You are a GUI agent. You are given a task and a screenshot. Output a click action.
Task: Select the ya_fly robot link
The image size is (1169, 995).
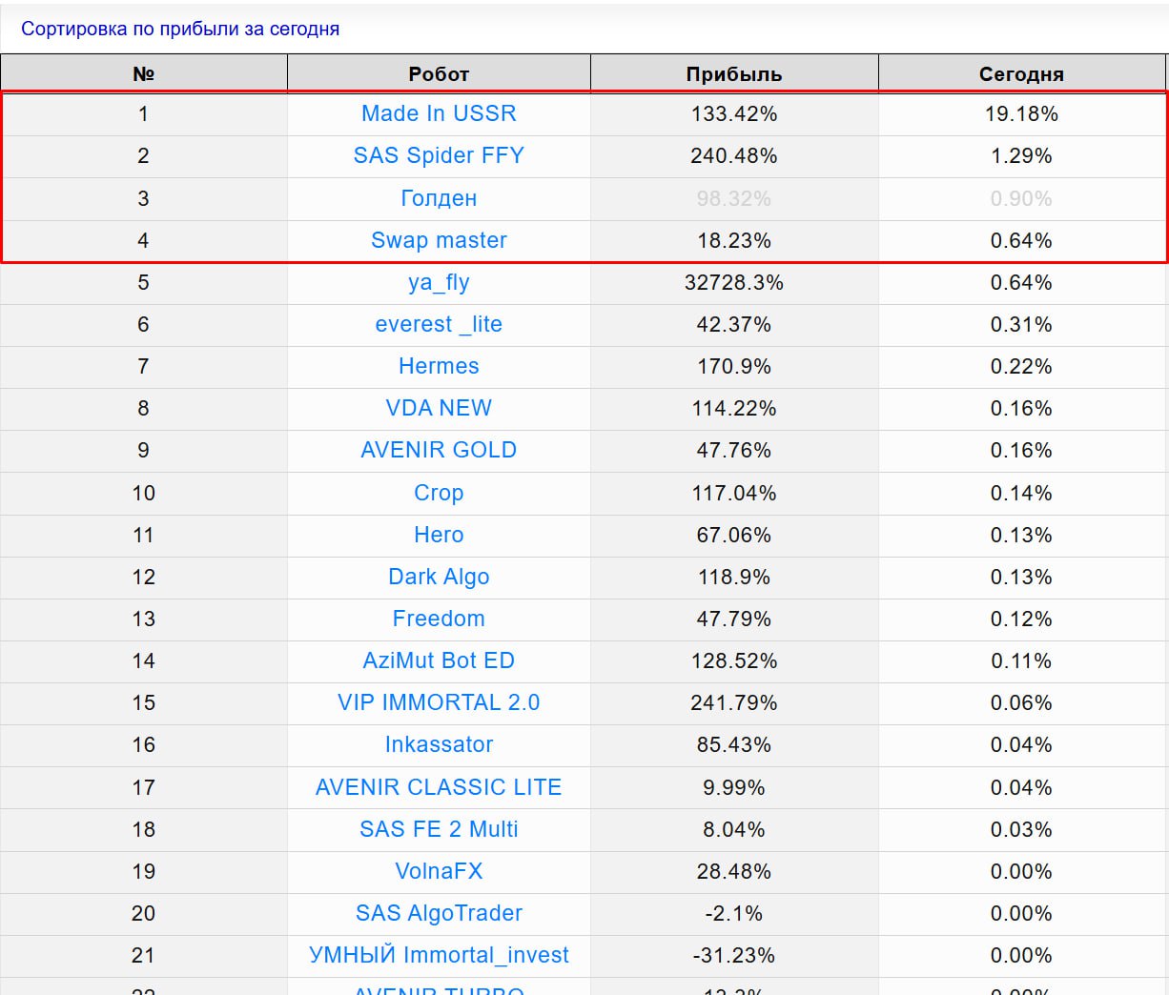coord(439,282)
